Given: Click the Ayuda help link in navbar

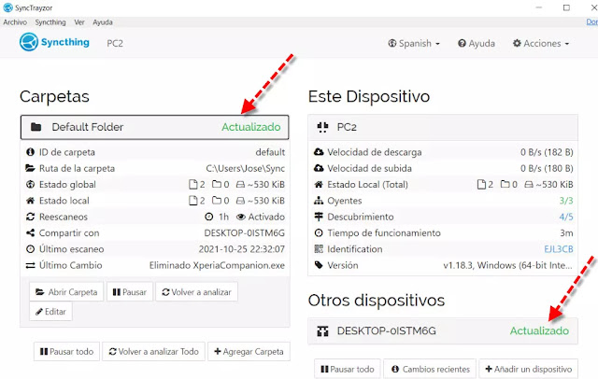Looking at the screenshot, I should (x=477, y=44).
